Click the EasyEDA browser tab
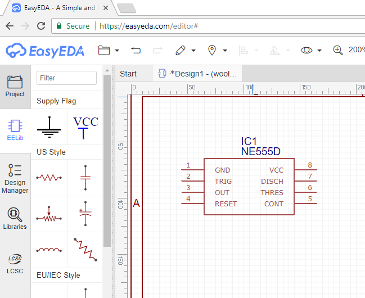This screenshot has width=365, height=298. pos(57,8)
